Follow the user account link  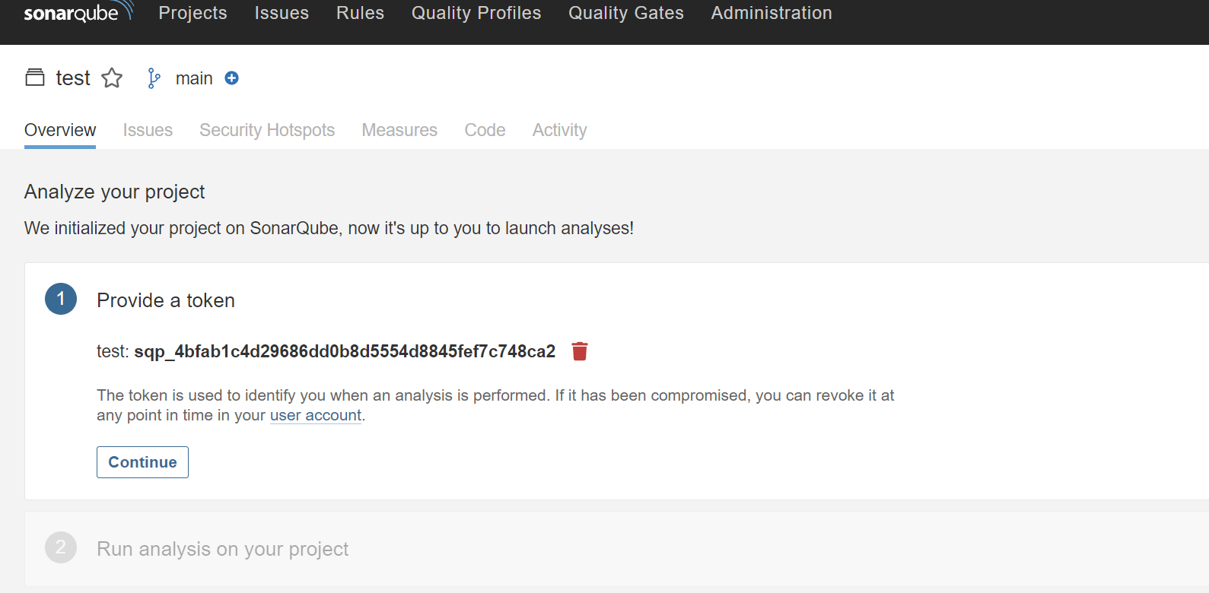coord(316,416)
